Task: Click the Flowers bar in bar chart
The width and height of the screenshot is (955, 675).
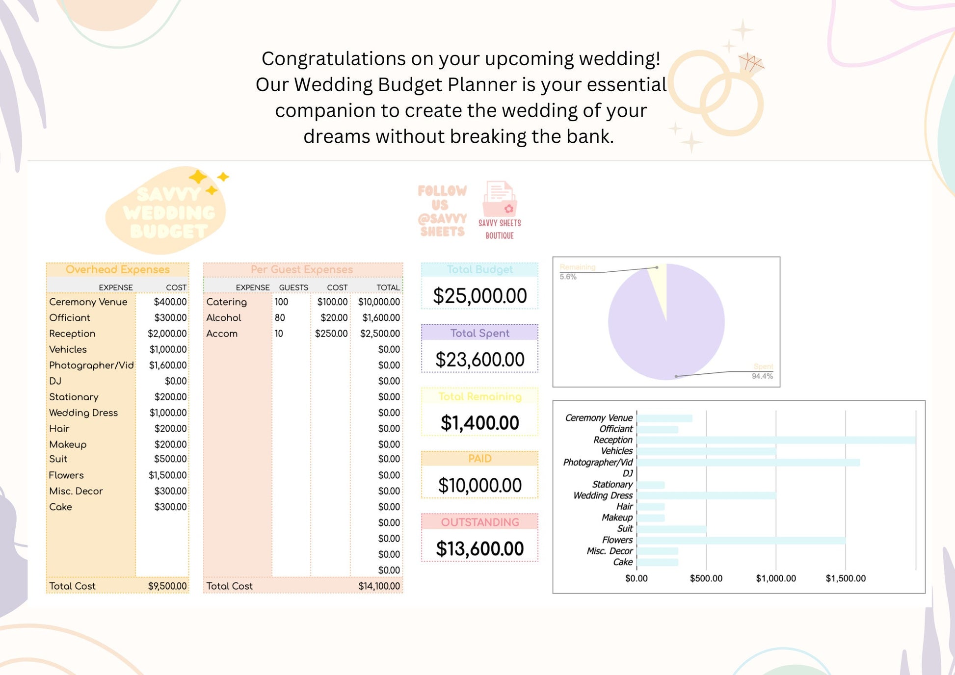Action: pos(741,540)
